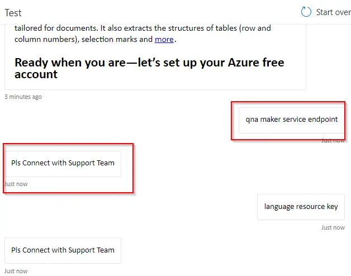Click timestamp under language resource key message
The height and width of the screenshot is (276, 351).
tap(333, 227)
